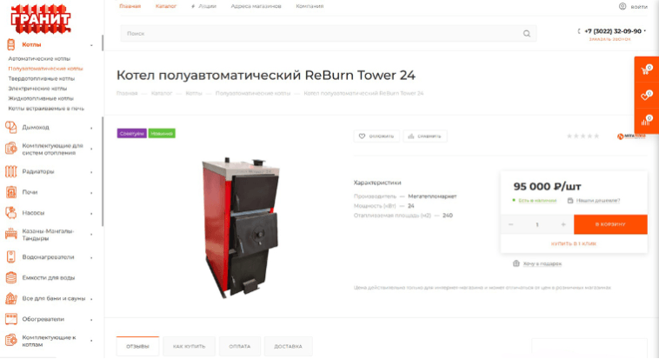Open the Каталог menu item
This screenshot has height=359, width=659.
tap(166, 6)
